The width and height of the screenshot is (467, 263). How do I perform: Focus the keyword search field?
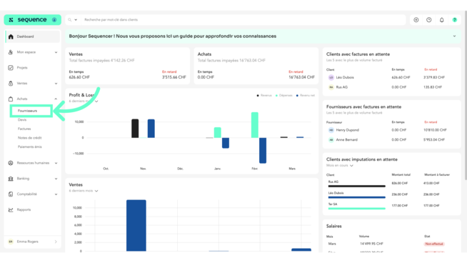(243, 20)
